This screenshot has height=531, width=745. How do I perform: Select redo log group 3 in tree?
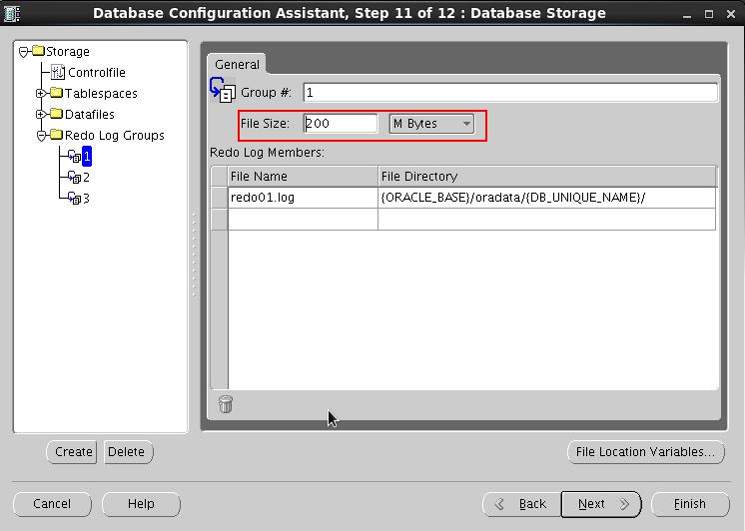pos(86,199)
